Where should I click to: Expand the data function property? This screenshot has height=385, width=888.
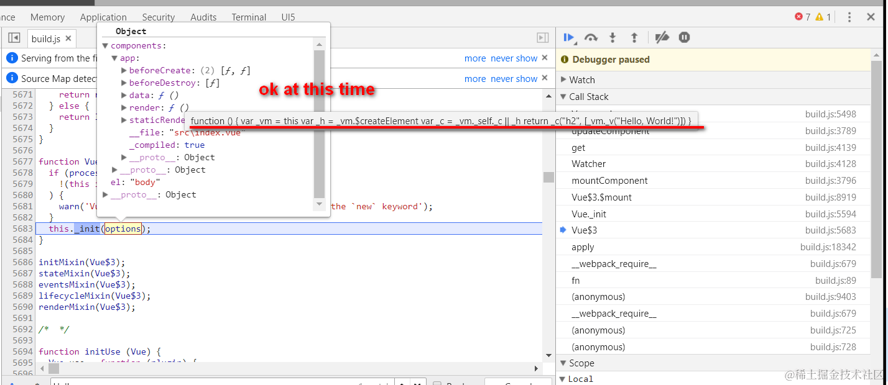pyautogui.click(x=124, y=96)
